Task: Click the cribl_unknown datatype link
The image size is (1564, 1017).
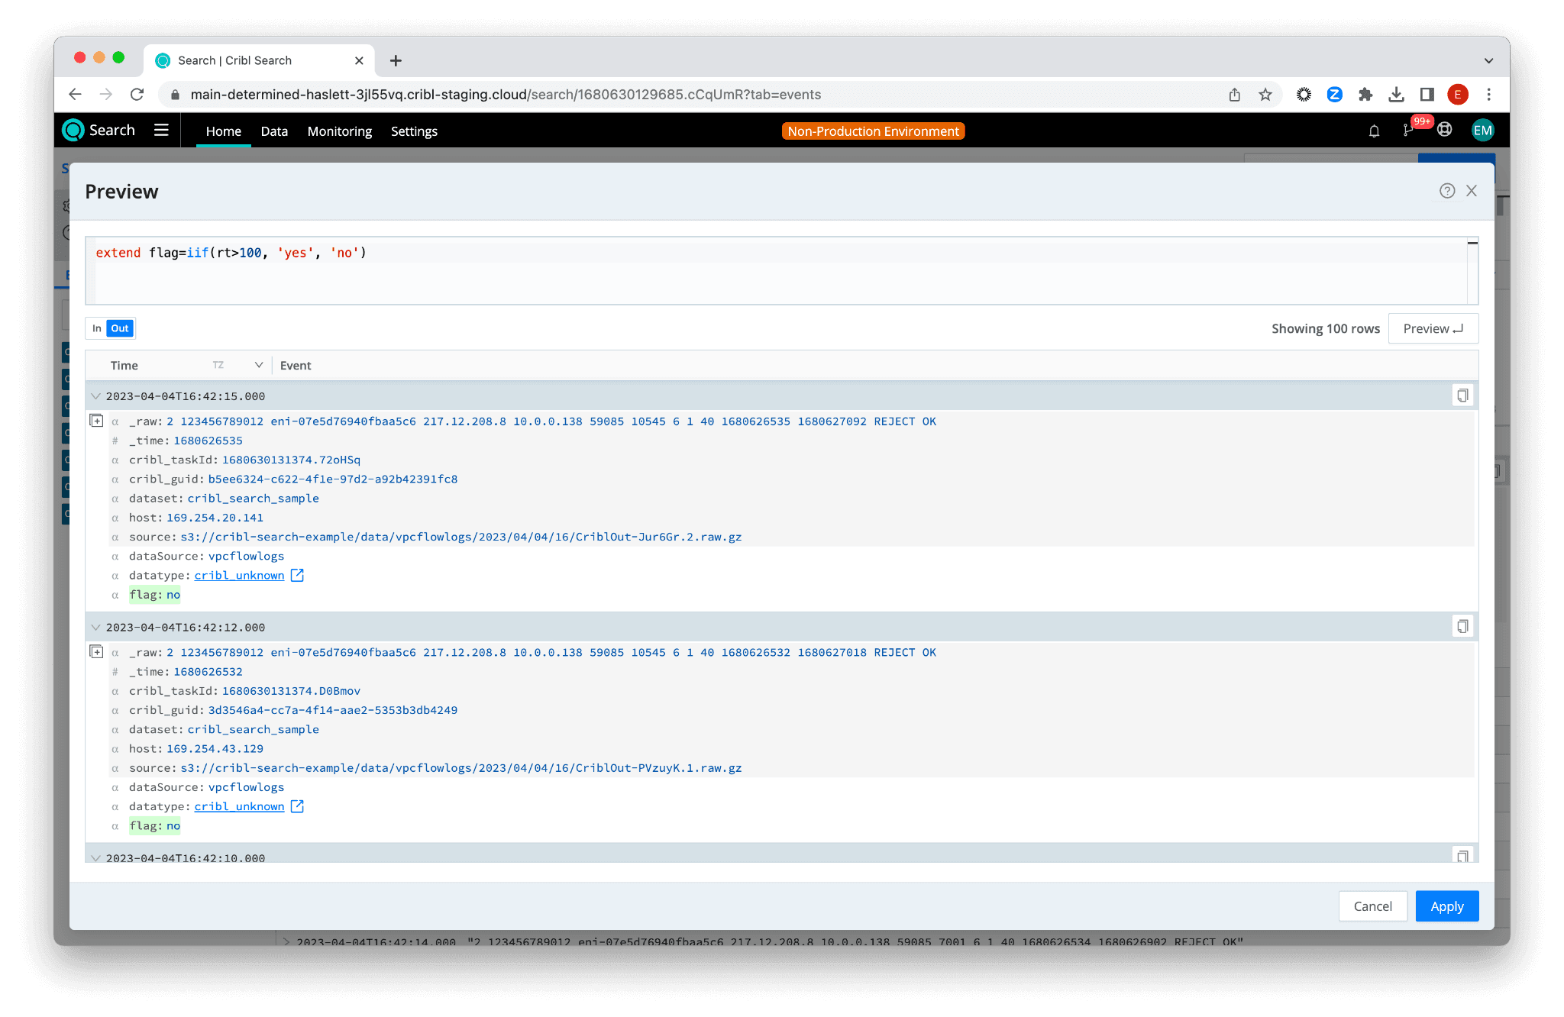Action: [x=239, y=576]
